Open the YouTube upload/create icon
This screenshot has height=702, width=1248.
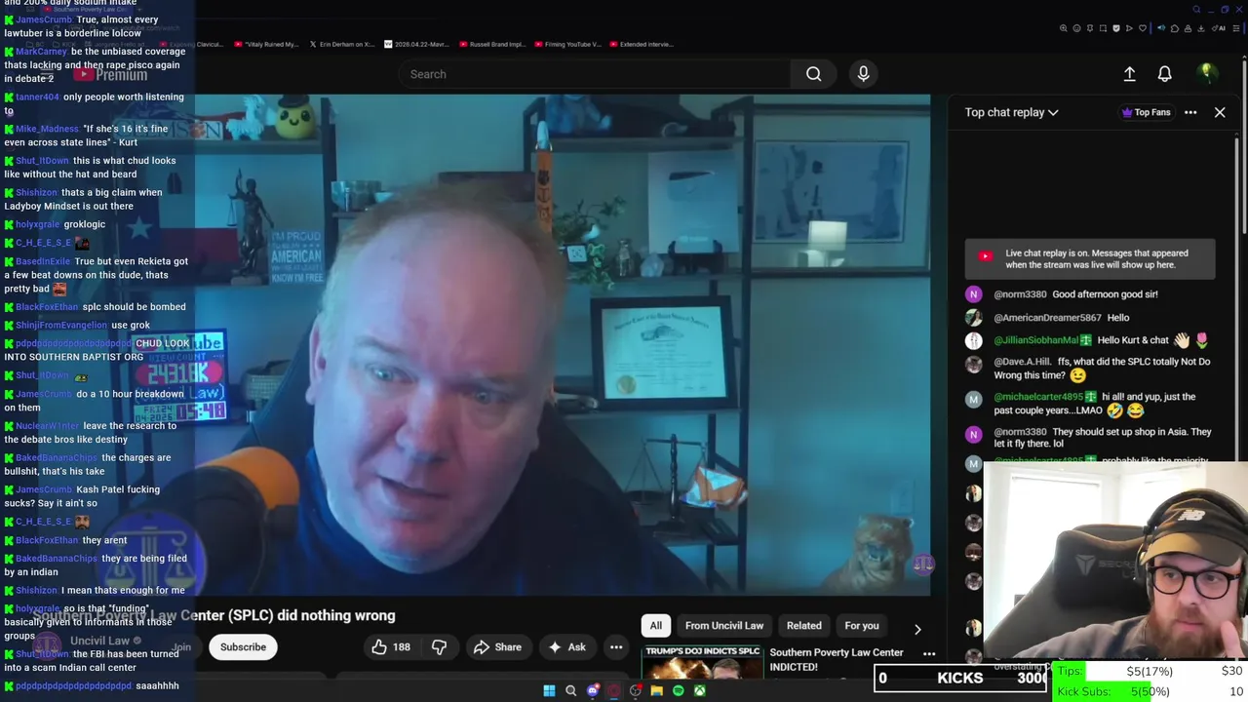coord(1129,74)
